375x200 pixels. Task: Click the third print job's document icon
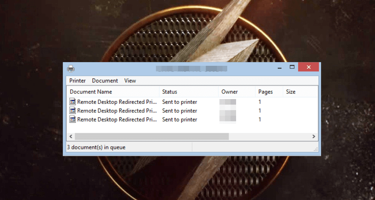click(x=73, y=119)
